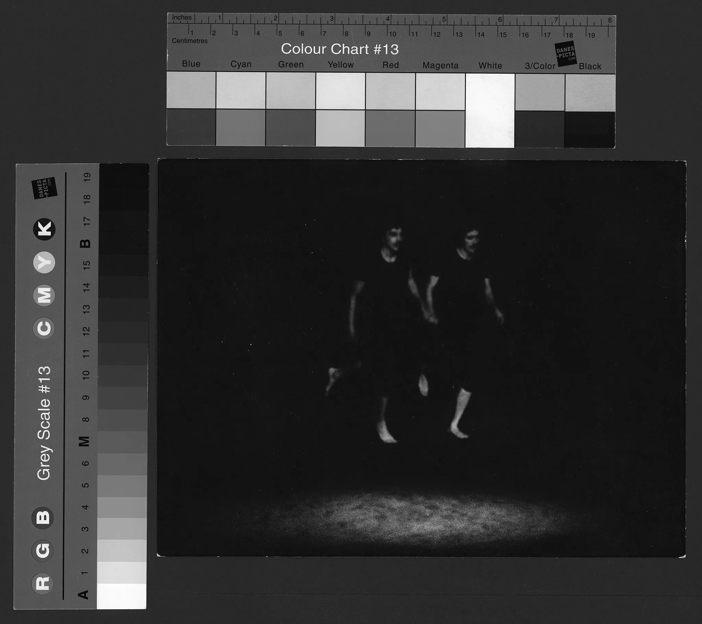
Task: Click Danes-Picta logo on the colour chart
Action: point(565,54)
